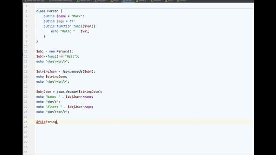Click the '$obj = new Person();' line
The height and width of the screenshot is (155, 276).
[55, 51]
